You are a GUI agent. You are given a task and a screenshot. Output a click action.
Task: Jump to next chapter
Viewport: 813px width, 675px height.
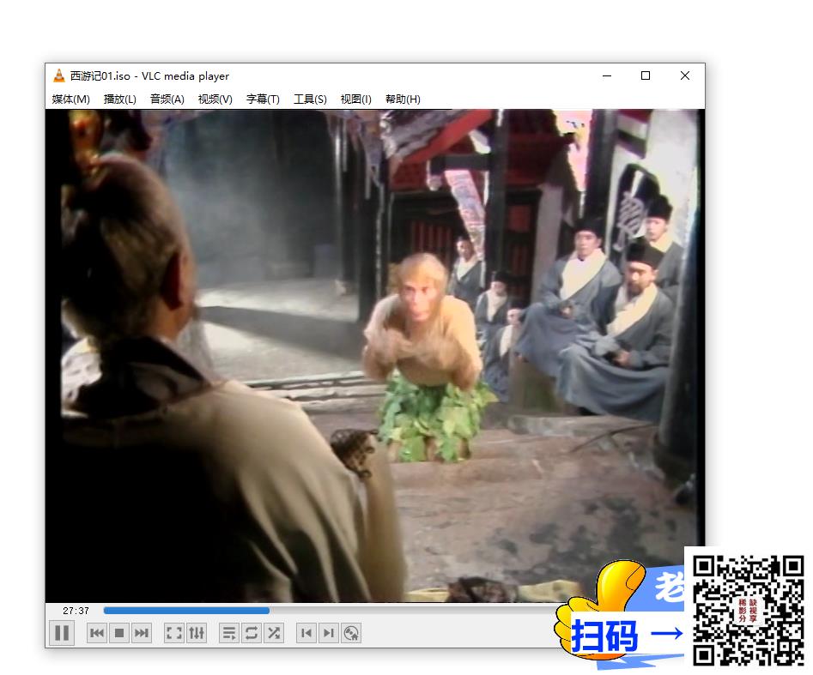[x=329, y=633]
